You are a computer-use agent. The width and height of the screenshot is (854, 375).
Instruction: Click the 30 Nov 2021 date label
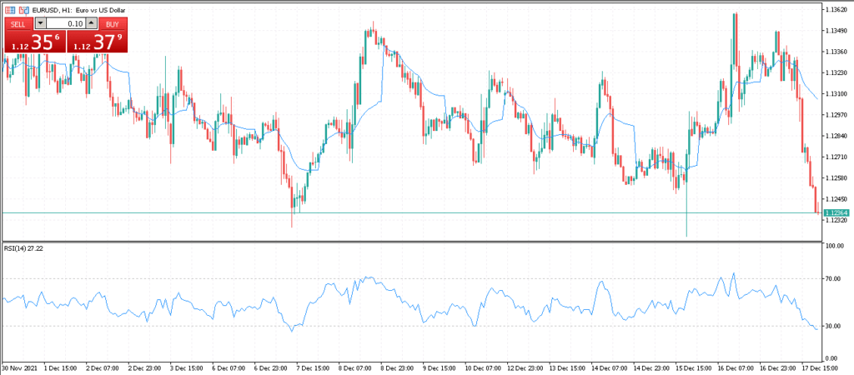click(x=20, y=367)
